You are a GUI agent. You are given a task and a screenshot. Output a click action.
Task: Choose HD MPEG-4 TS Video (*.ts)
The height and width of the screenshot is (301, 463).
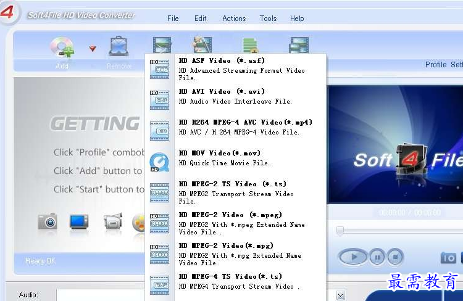click(236, 284)
